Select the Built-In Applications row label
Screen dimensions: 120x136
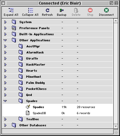37,34
